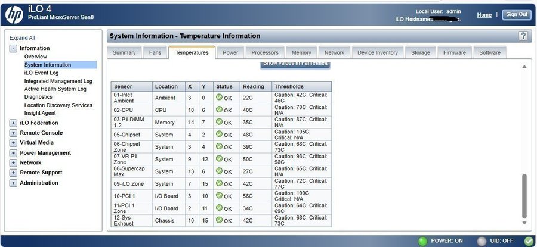Open the Device Inventory tab

(x=377, y=53)
